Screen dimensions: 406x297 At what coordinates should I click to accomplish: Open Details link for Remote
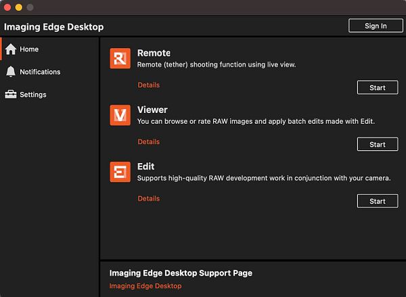tap(148, 85)
